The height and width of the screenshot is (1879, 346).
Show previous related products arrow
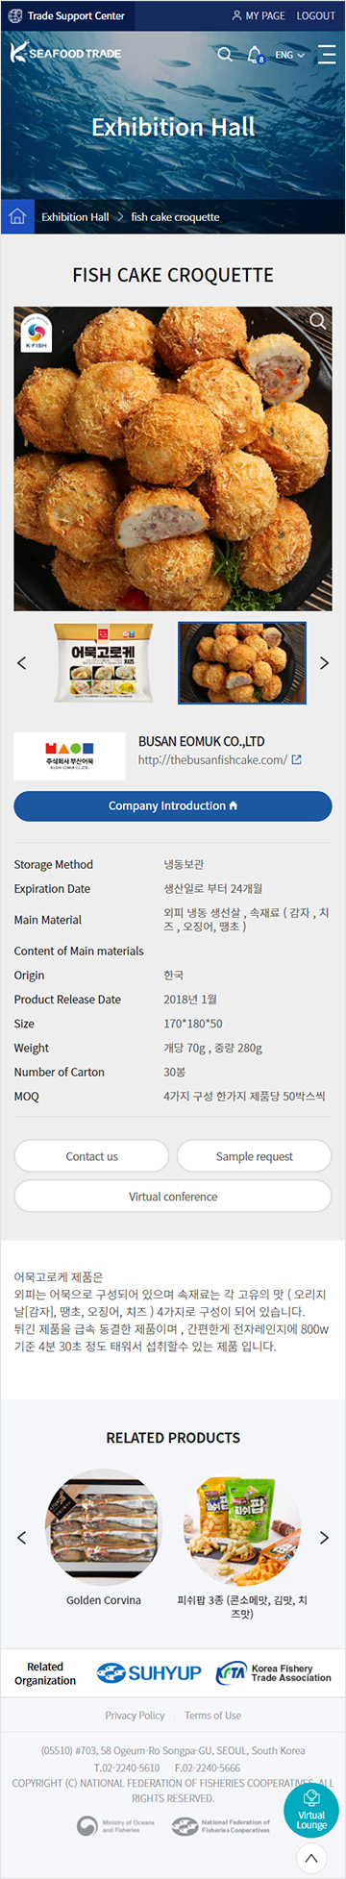click(x=22, y=1538)
